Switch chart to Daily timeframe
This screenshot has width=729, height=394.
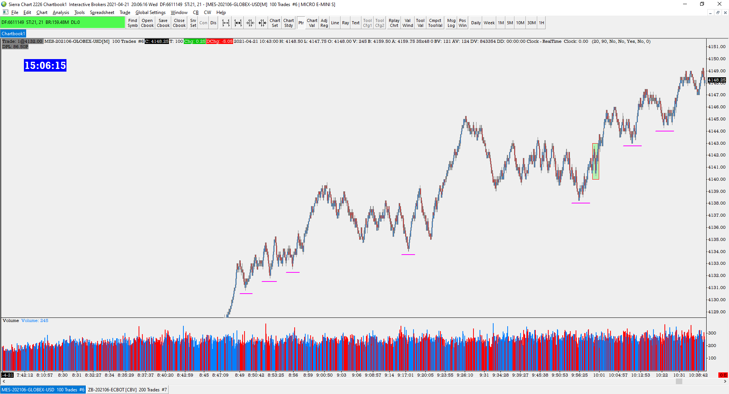point(476,23)
